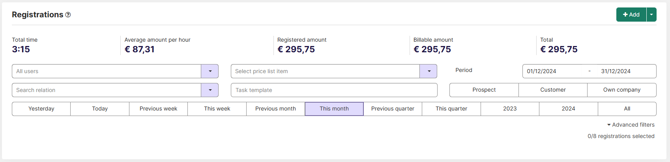
Task: Choose This week period
Action: click(x=217, y=109)
